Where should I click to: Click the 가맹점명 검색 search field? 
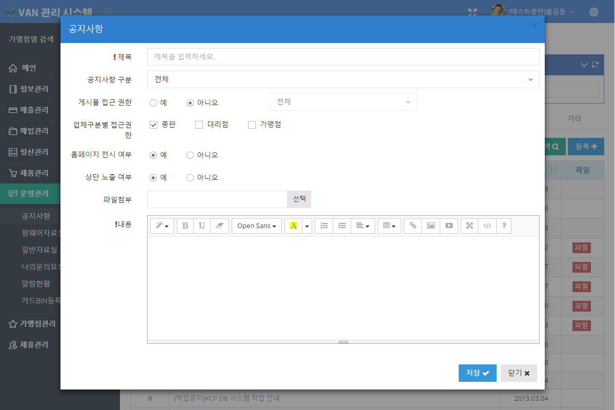point(32,38)
